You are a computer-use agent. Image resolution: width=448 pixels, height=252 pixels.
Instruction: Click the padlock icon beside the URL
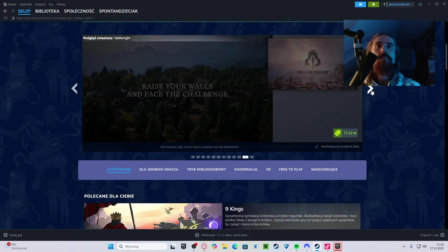(x=13, y=18)
